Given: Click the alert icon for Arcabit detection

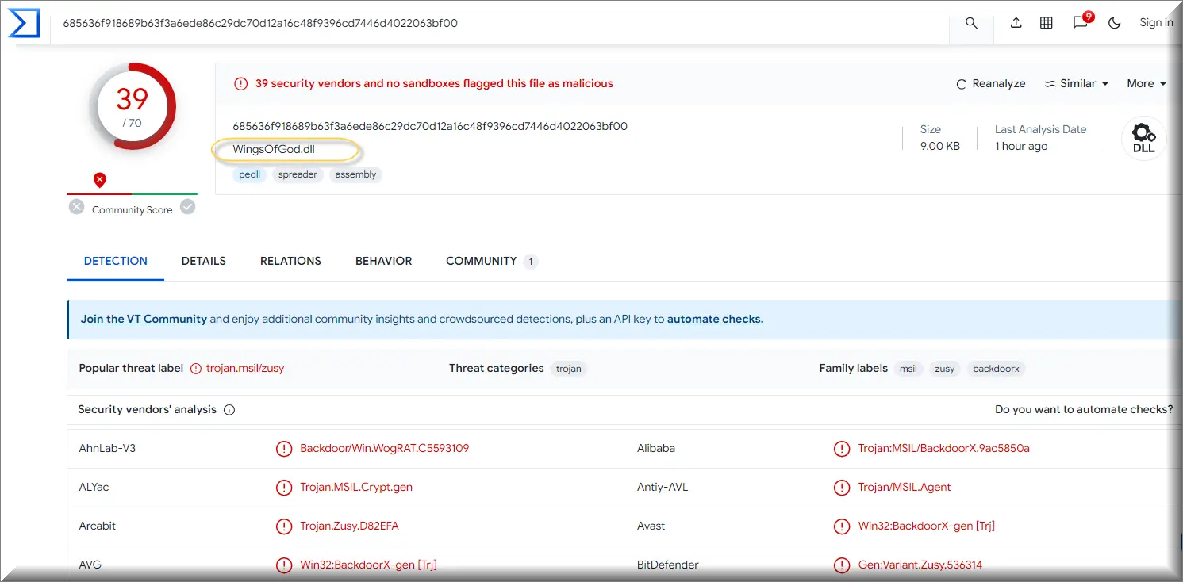Looking at the screenshot, I should [283, 526].
